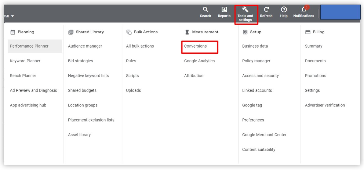Open Policy manager
Screen dimensions: 364x170
pos(256,61)
